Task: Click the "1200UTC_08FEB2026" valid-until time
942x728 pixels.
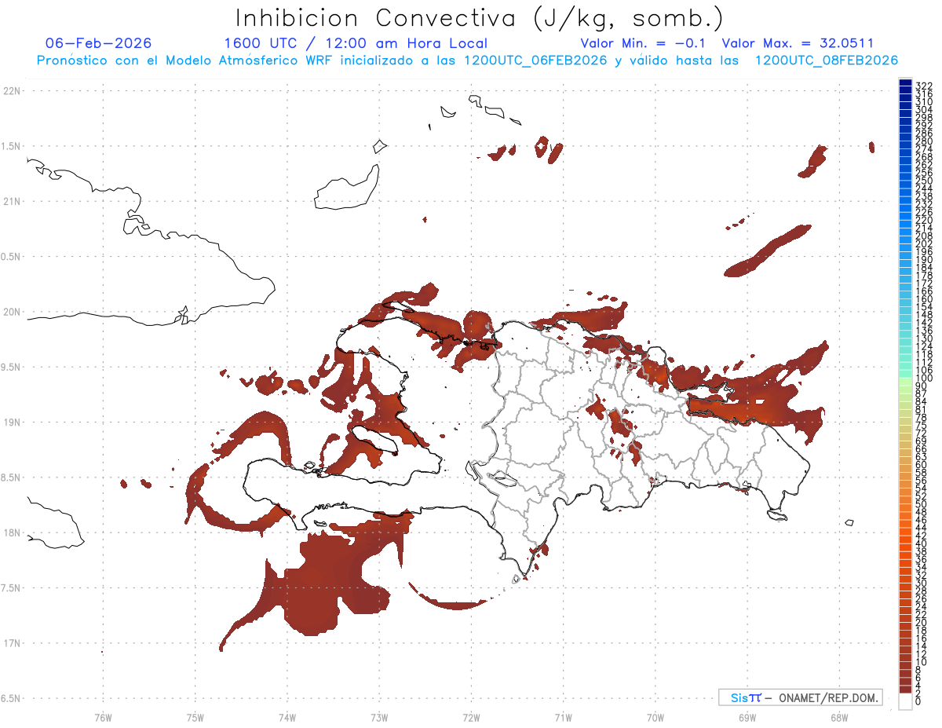Action: point(827,60)
